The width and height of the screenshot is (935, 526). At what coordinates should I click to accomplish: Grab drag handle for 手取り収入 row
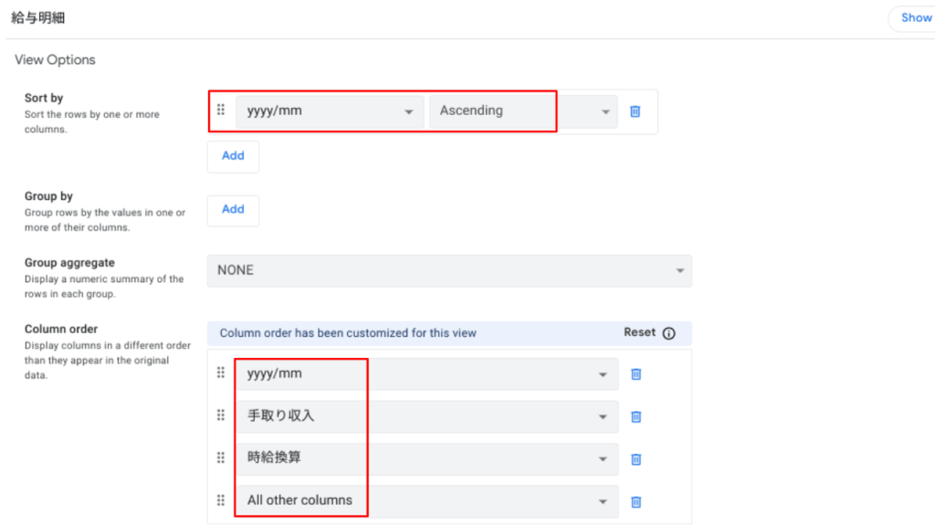click(x=221, y=416)
